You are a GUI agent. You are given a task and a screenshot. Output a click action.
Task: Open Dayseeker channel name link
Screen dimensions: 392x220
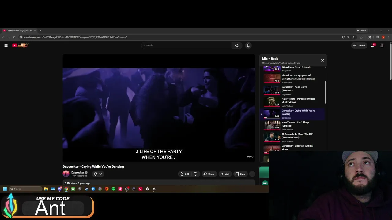[77, 173]
